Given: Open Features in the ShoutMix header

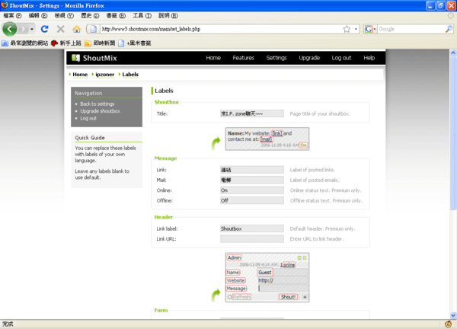Looking at the screenshot, I should (244, 58).
